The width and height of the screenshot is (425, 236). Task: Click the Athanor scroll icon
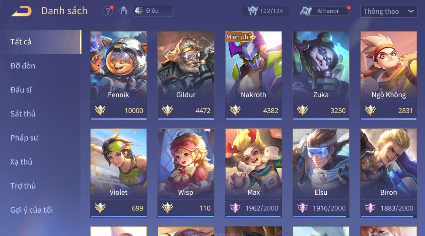pos(306,11)
